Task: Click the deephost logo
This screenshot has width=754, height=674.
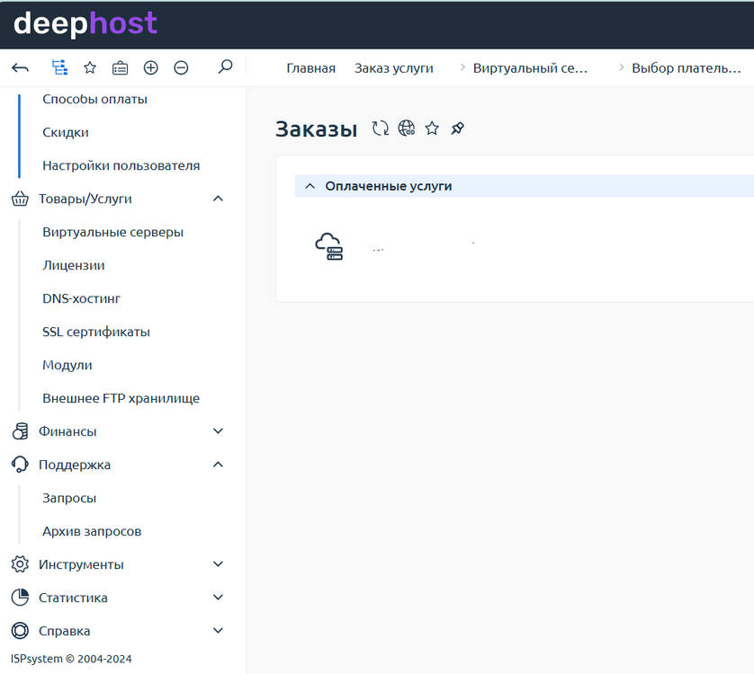Action: (85, 24)
